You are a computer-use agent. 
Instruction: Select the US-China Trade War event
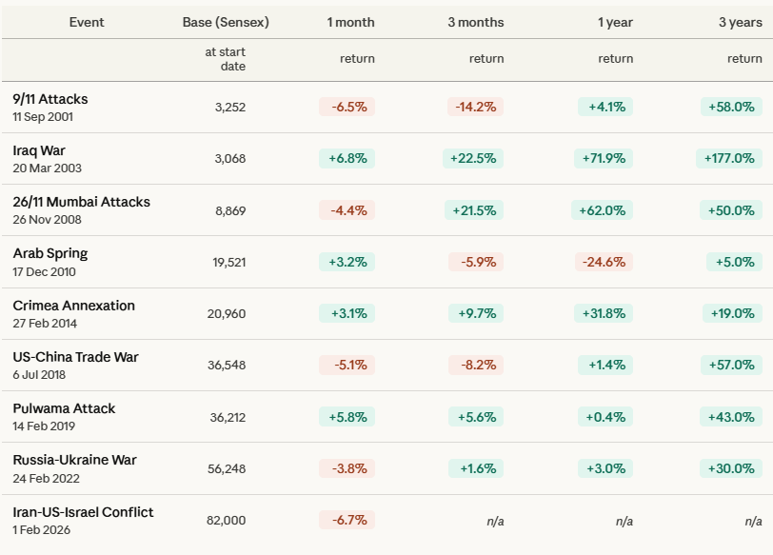coord(76,357)
